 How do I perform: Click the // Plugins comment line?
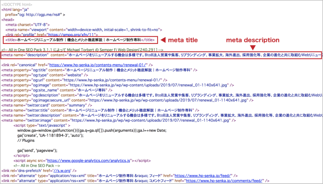[x=26, y=141]
